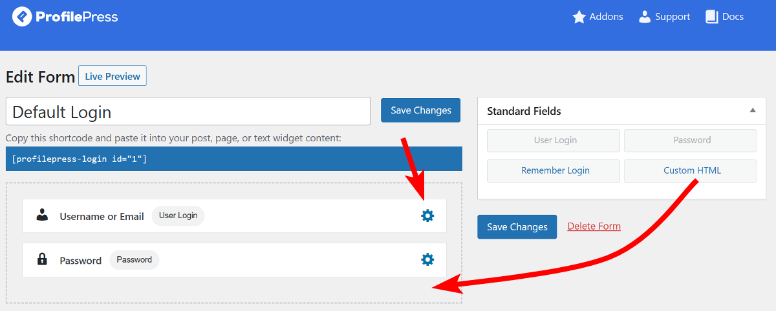The height and width of the screenshot is (311, 776).
Task: Collapse the Standard Fields panel arrow
Action: point(753,110)
